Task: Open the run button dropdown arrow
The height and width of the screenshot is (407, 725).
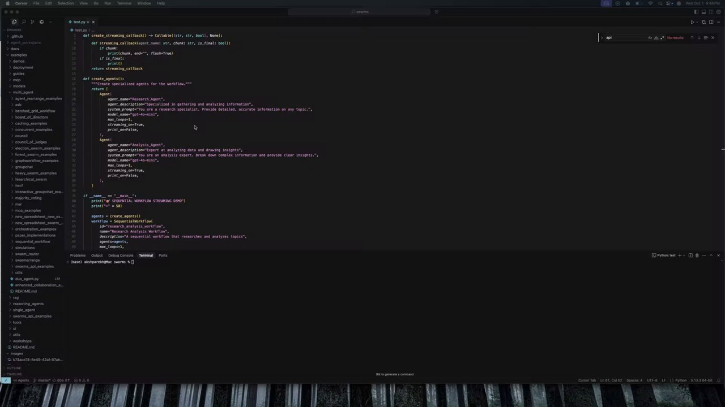Action: [x=697, y=22]
